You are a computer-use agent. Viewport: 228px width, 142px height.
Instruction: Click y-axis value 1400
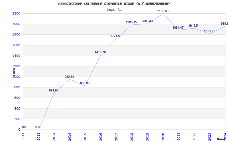coord(16,56)
